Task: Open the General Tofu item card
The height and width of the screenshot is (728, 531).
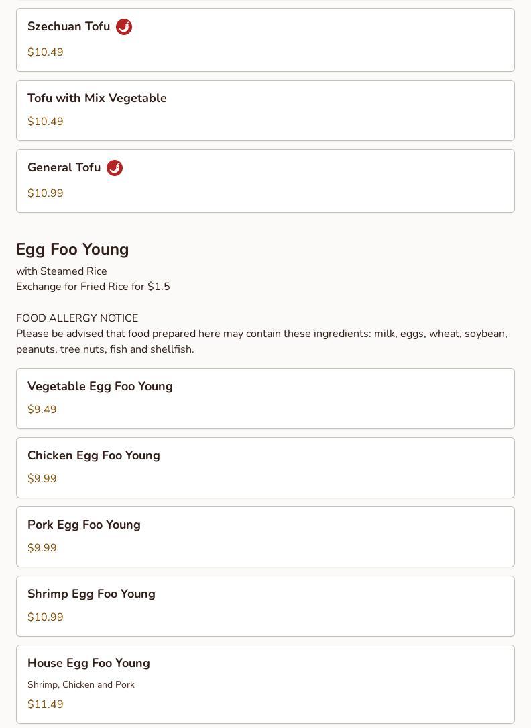Action: (265, 181)
